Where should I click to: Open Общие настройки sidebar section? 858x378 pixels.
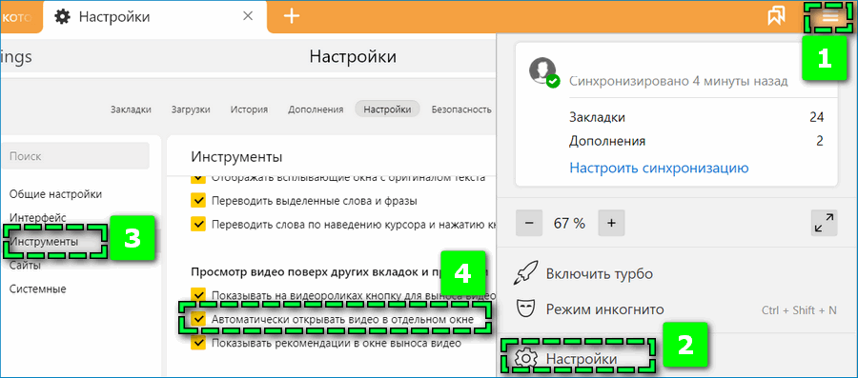(x=56, y=194)
